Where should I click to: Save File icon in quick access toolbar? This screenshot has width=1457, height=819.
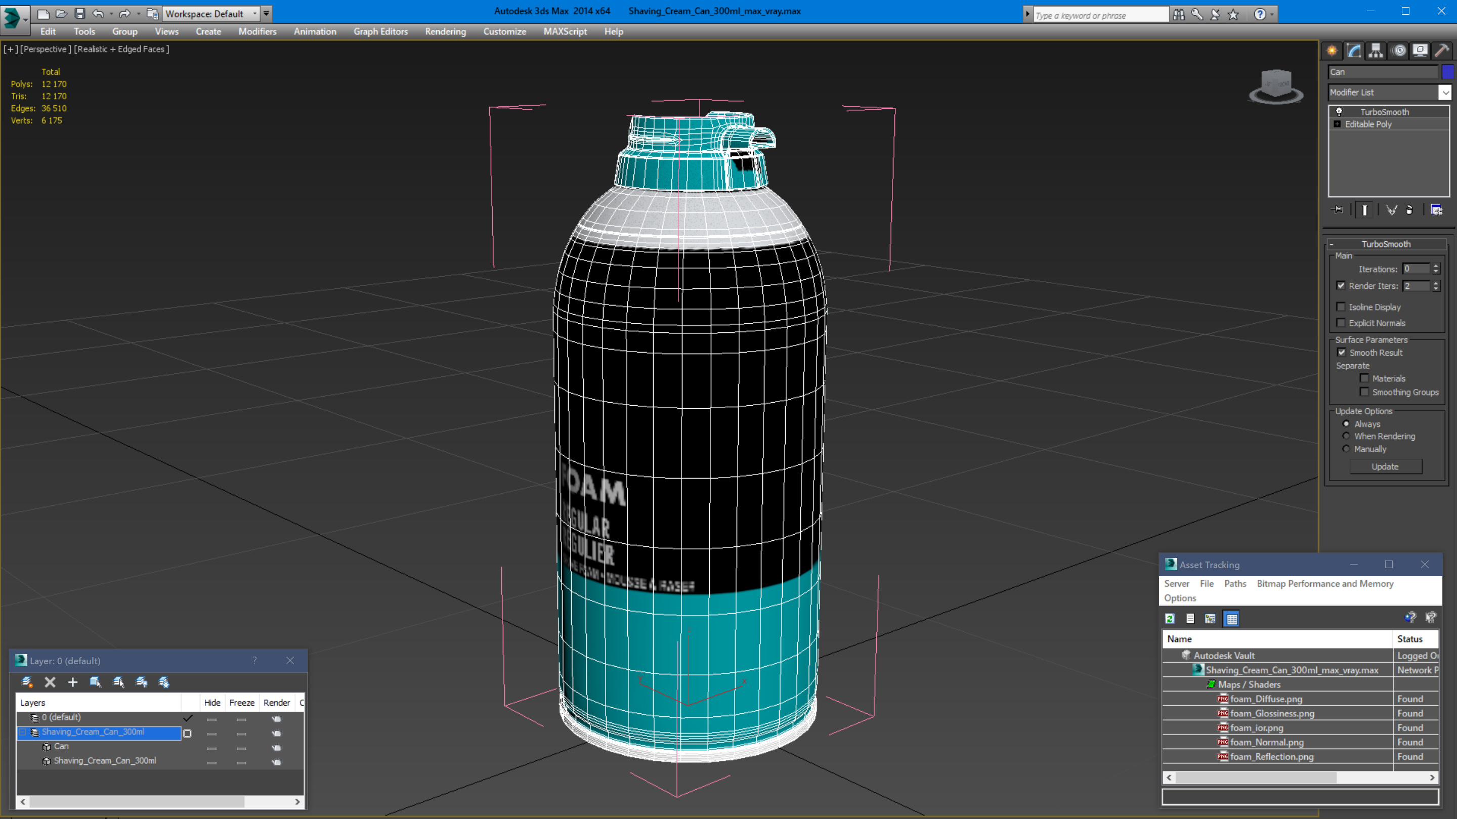(80, 14)
